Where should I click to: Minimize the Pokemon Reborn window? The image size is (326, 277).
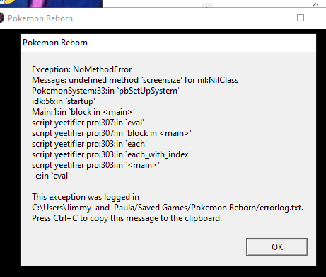point(269,18)
